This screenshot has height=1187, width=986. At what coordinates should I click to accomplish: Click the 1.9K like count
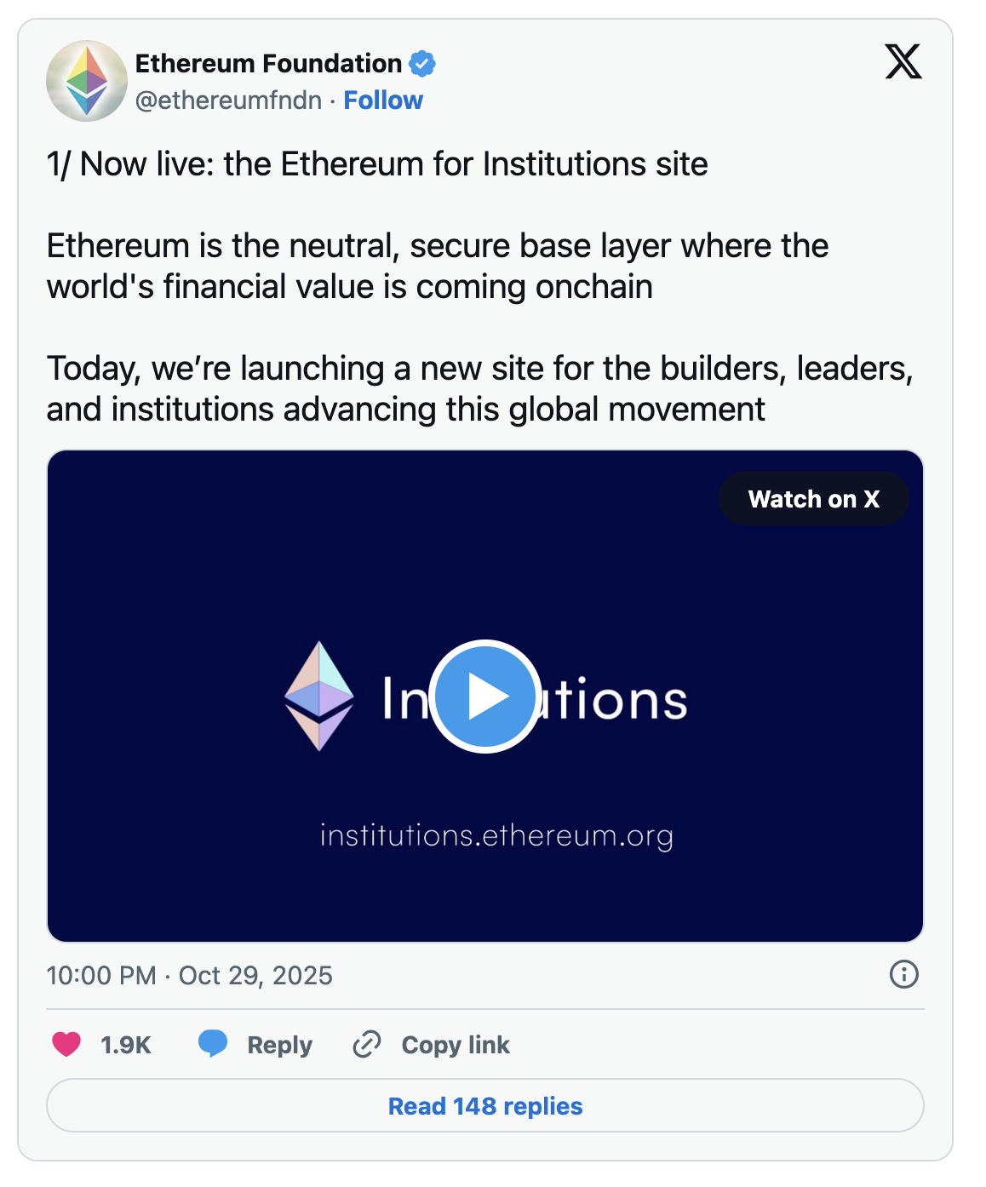click(126, 1045)
